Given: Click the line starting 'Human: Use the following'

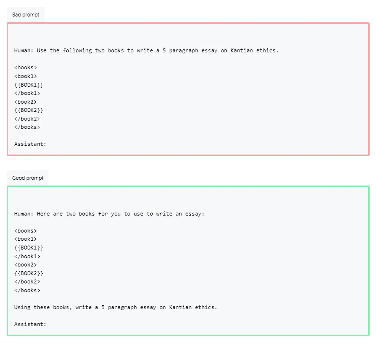Looking at the screenshot, I should [146, 51].
